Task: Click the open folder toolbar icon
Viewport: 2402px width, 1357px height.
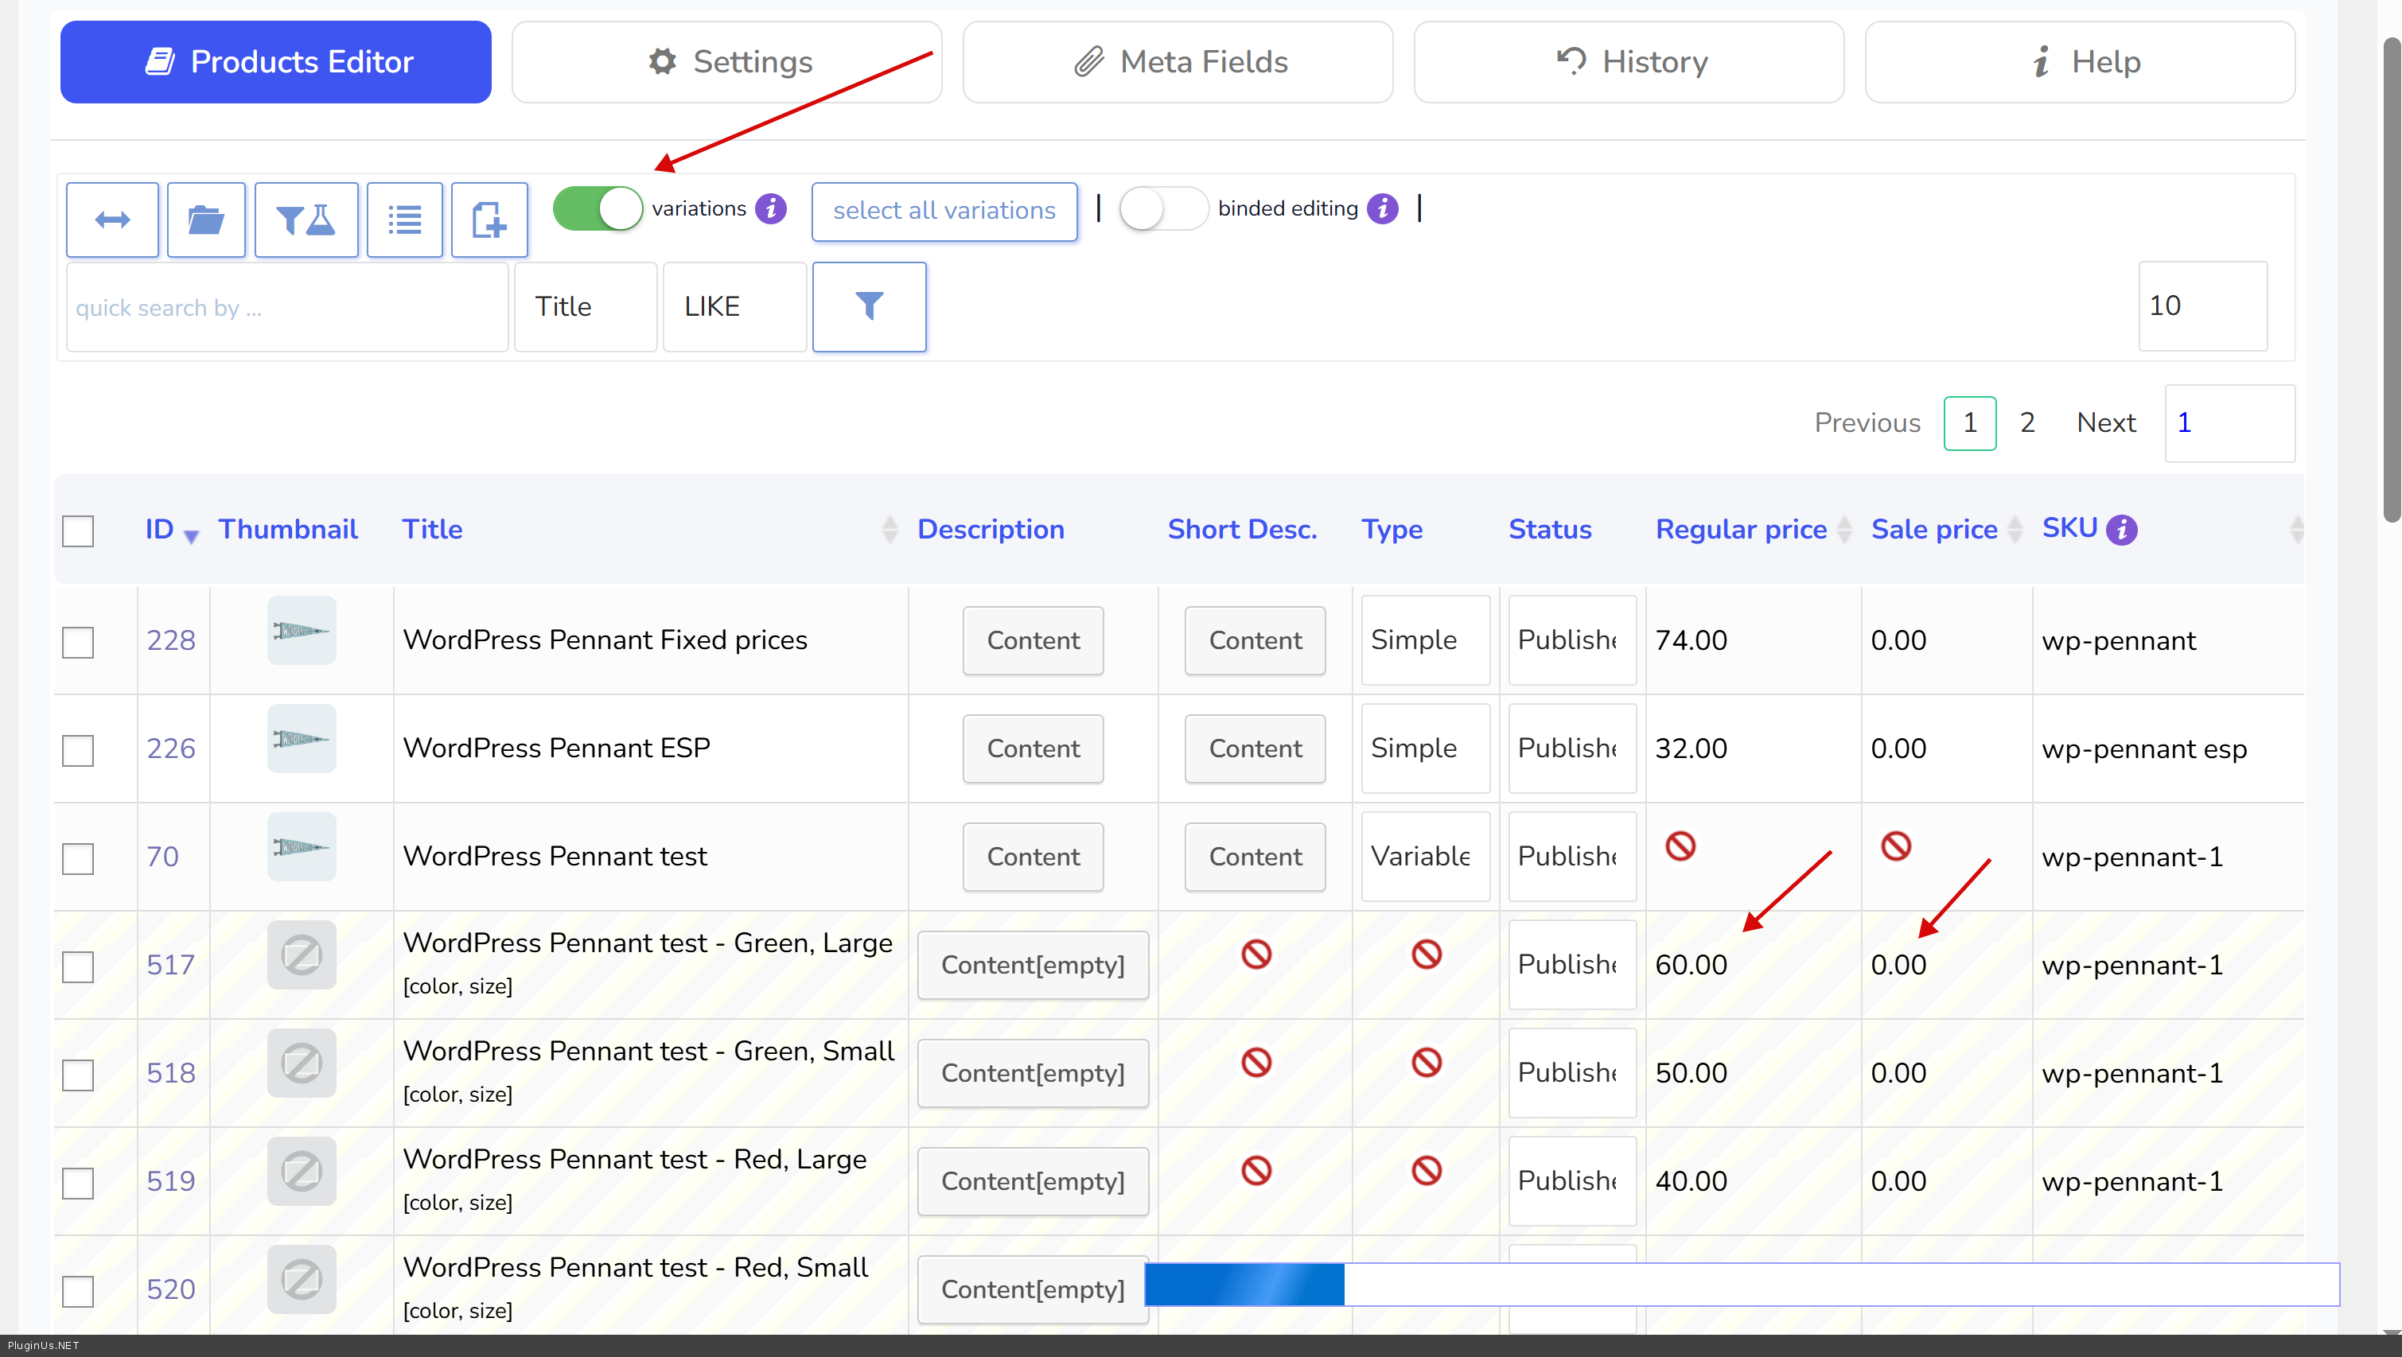Action: coord(206,220)
